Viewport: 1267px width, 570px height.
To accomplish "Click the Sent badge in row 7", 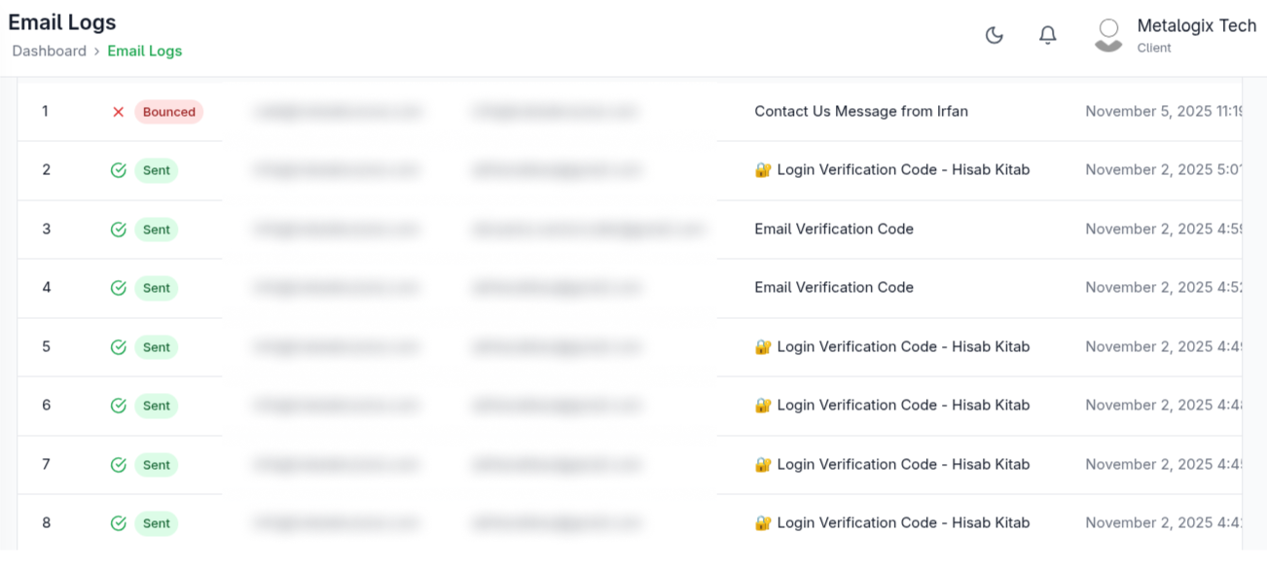I will click(157, 465).
